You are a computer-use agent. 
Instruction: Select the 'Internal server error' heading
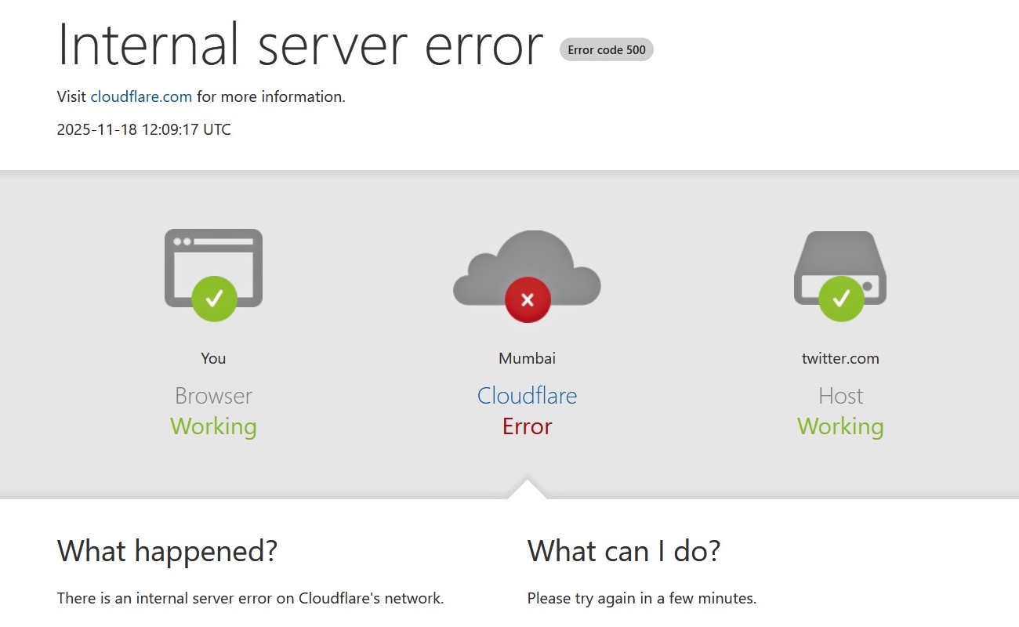(x=300, y=45)
